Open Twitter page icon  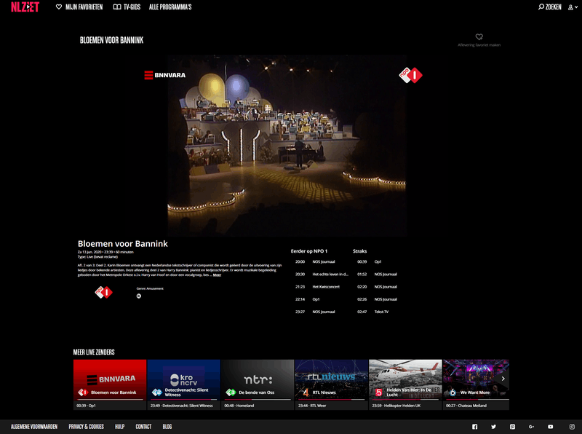(493, 427)
